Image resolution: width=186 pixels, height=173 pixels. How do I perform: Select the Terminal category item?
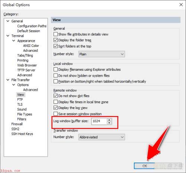pyautogui.click(x=17, y=36)
